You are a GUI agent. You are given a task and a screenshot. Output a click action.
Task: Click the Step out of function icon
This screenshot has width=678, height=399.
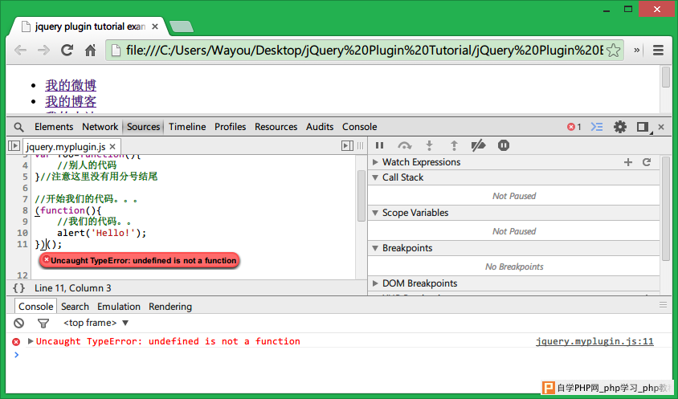(x=454, y=145)
